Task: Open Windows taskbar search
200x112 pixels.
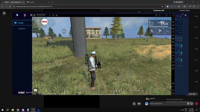Action: [x=7, y=110]
